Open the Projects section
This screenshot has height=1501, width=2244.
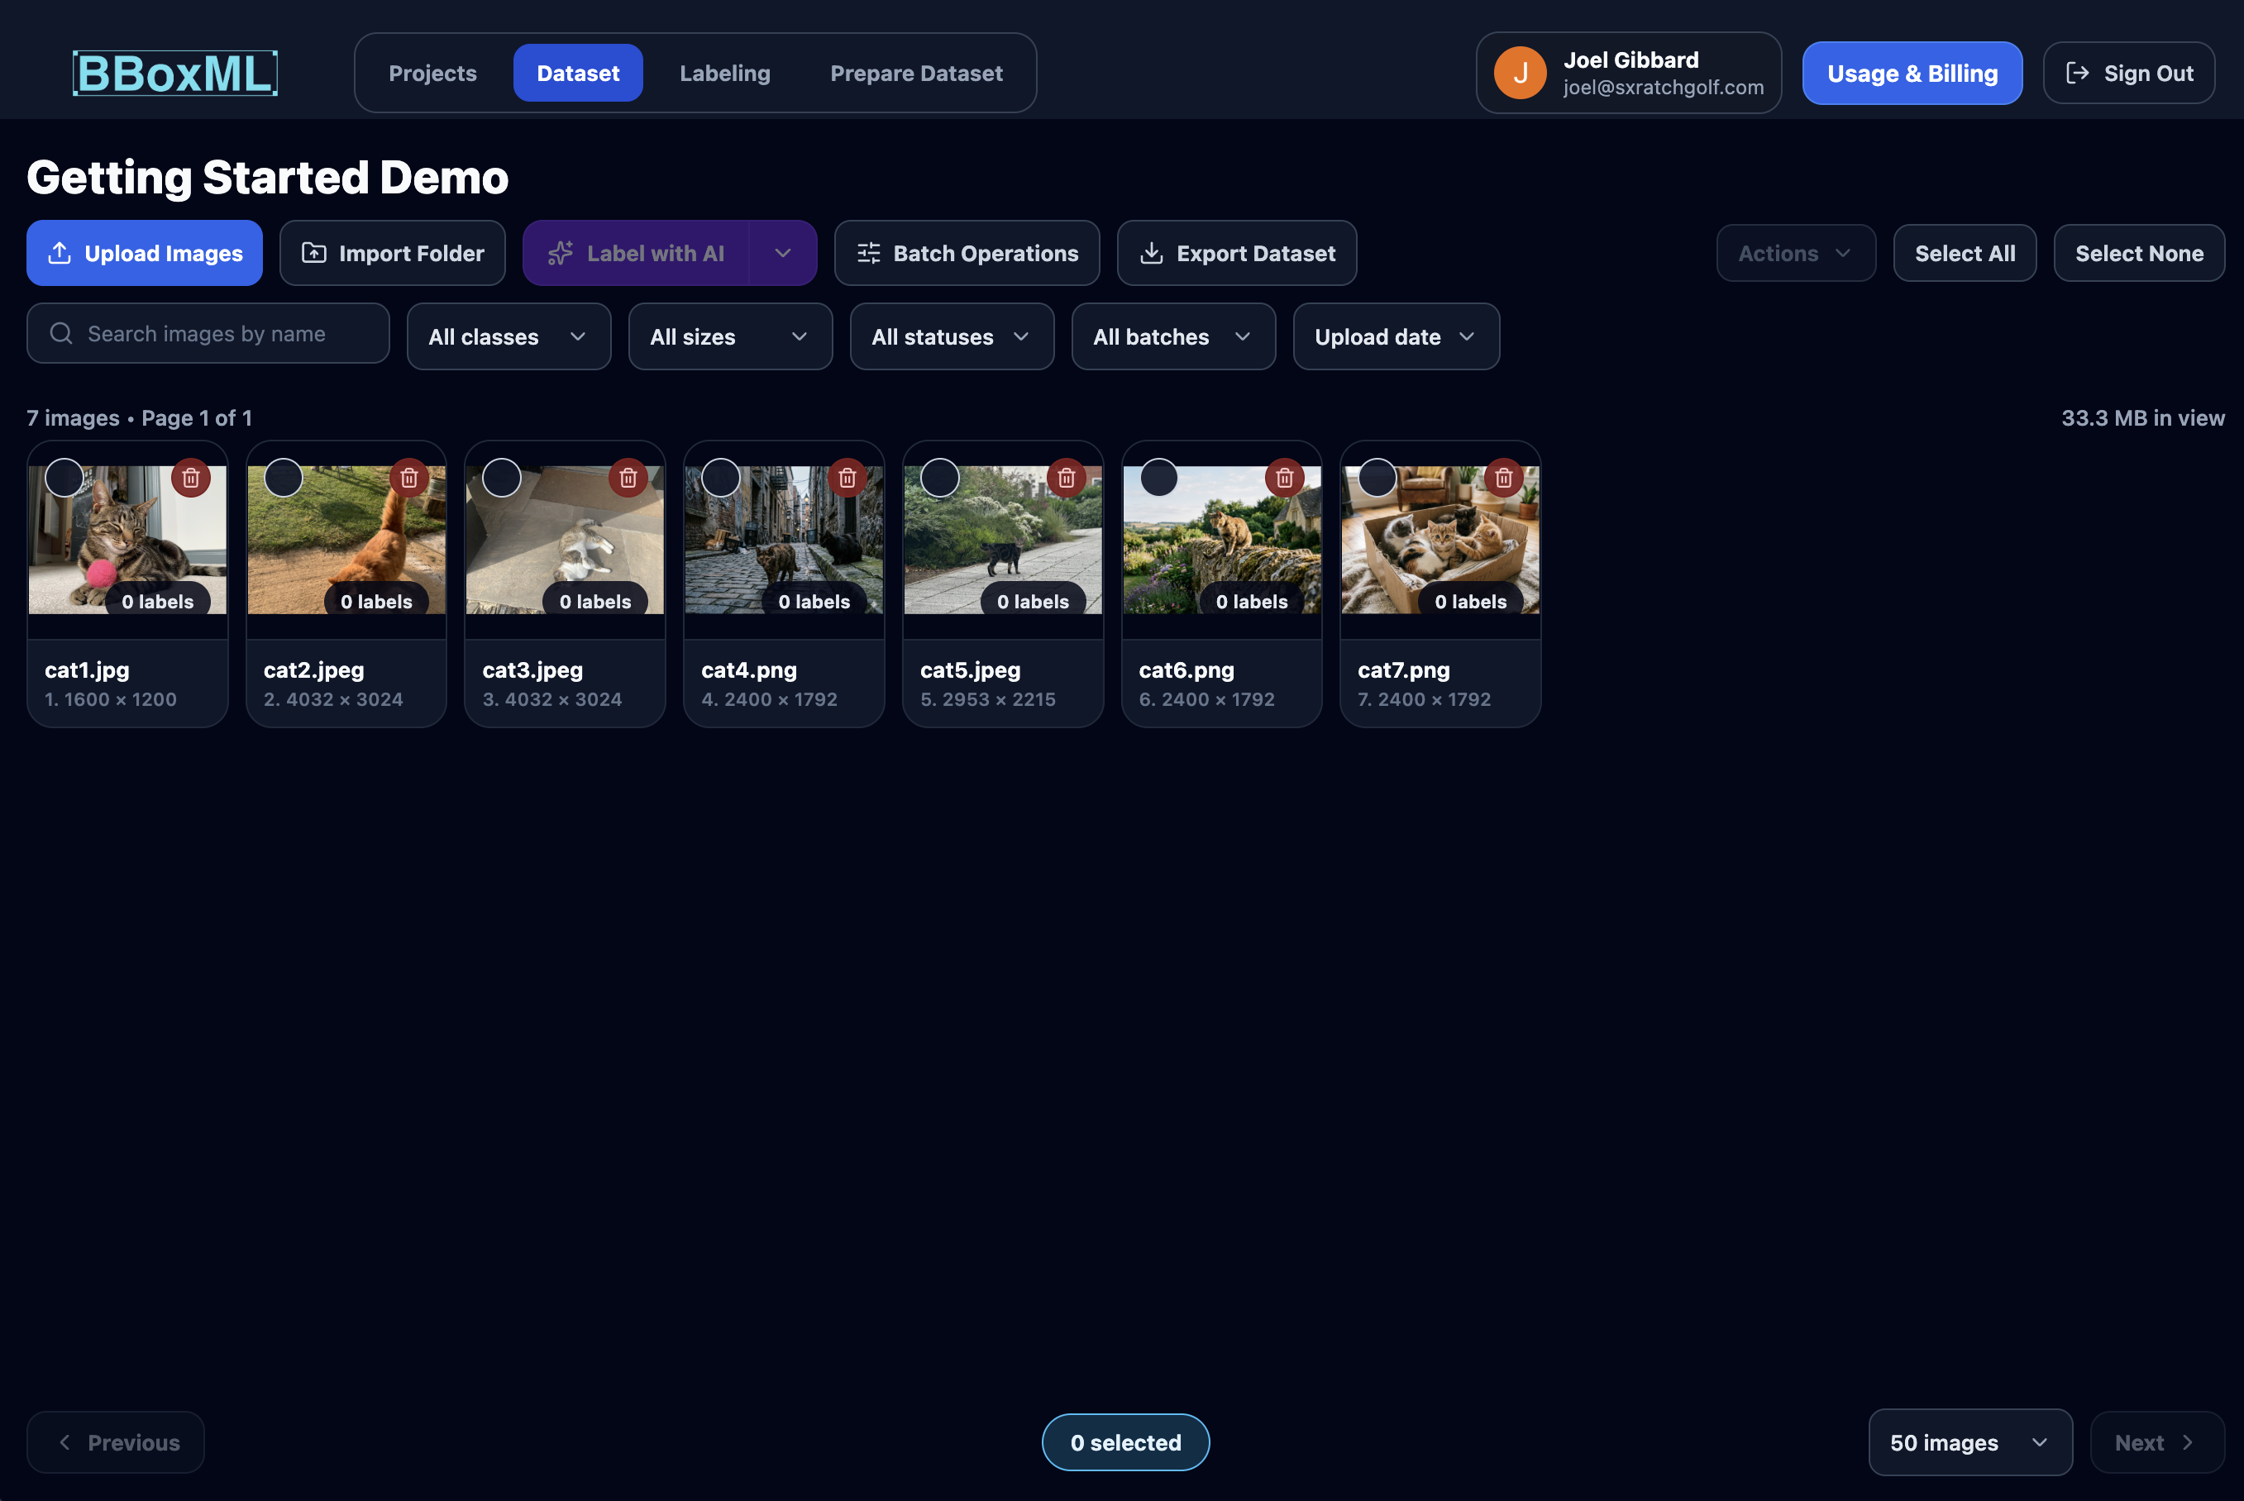pyautogui.click(x=432, y=72)
